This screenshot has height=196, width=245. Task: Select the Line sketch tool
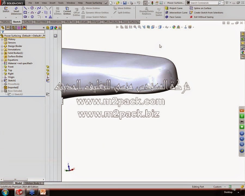25,8
